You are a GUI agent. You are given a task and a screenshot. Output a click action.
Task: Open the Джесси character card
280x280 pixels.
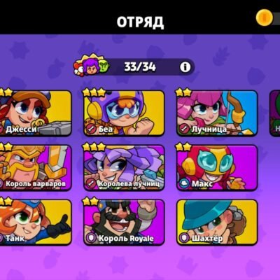click(36, 113)
